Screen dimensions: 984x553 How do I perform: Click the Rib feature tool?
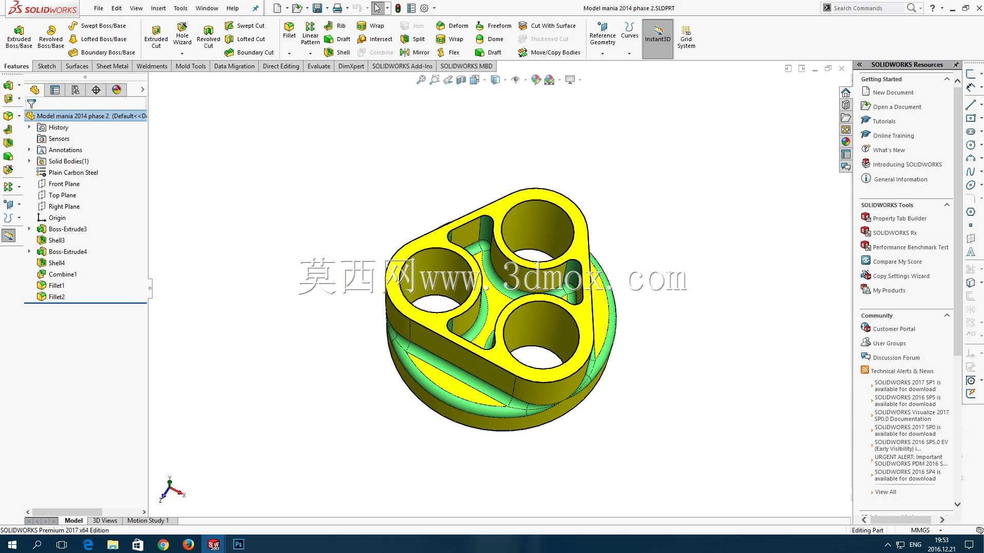(x=335, y=26)
